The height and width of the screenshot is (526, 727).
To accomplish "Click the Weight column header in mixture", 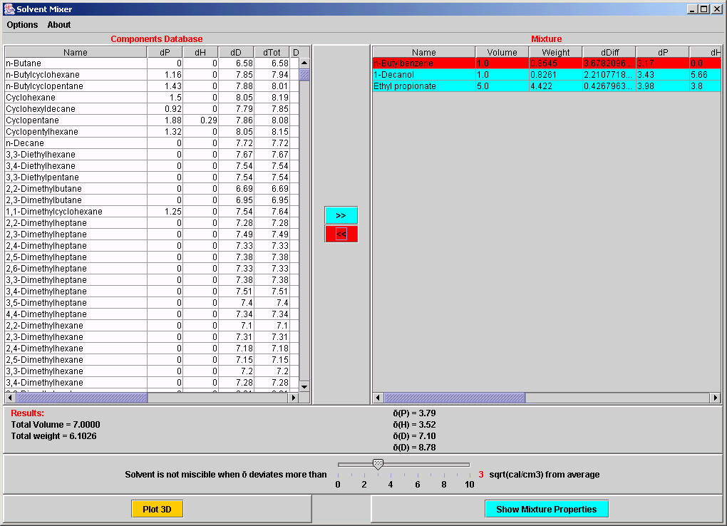I will [x=555, y=52].
